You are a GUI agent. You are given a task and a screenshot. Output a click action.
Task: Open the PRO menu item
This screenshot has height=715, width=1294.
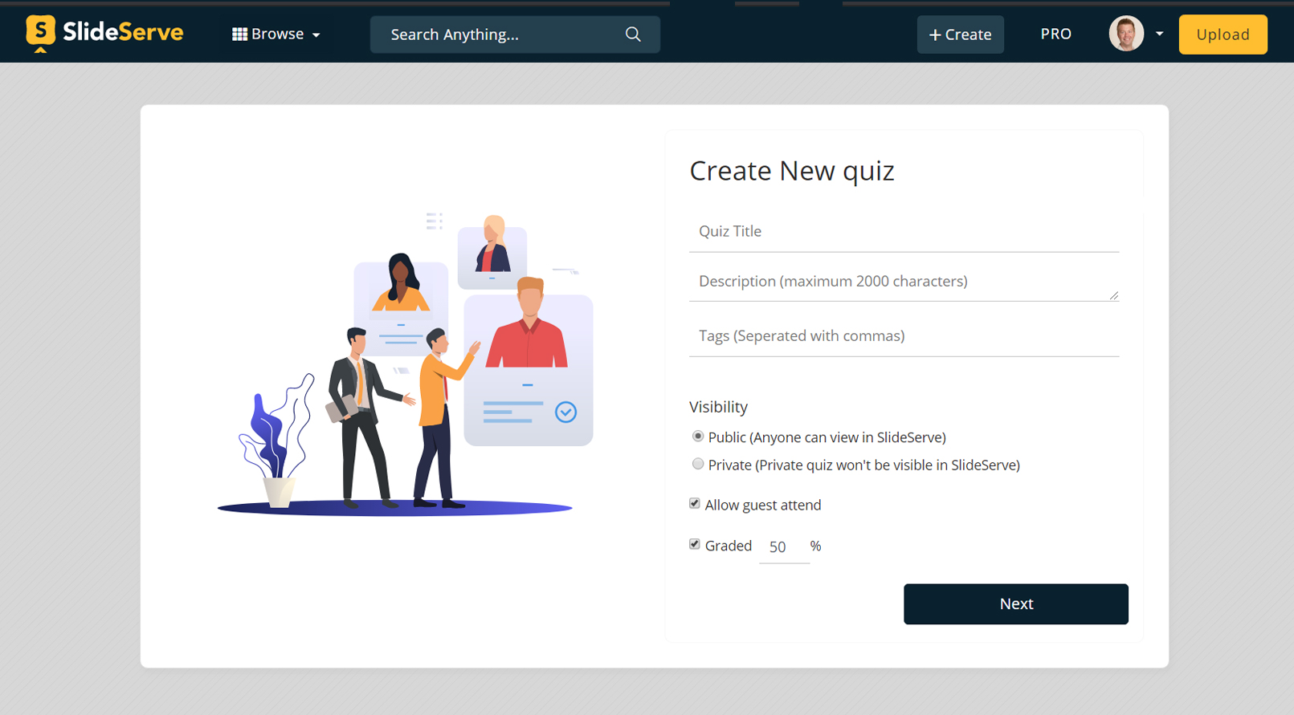tap(1055, 34)
